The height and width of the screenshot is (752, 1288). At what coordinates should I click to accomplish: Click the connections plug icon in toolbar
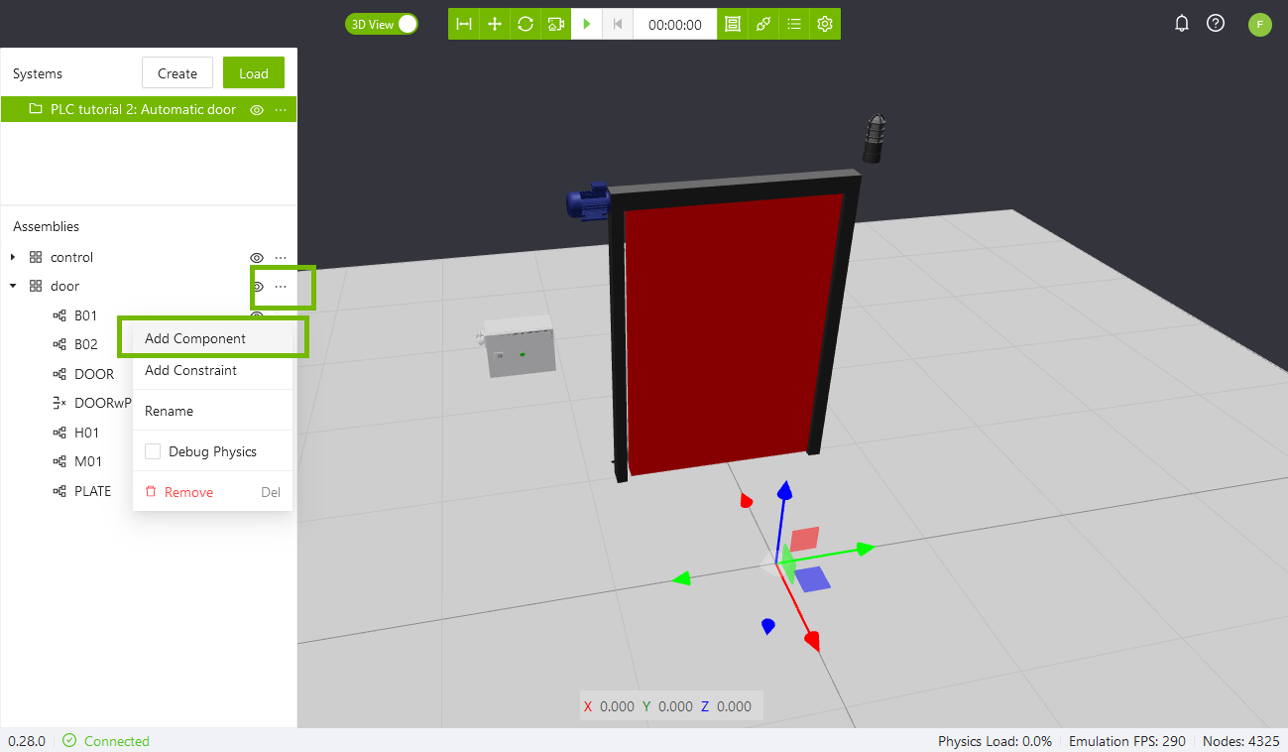(x=763, y=24)
